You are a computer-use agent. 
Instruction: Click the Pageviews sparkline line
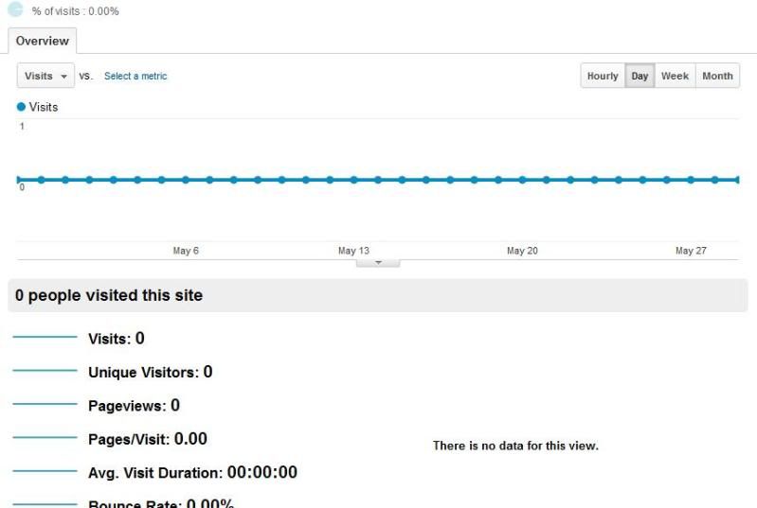pos(45,405)
